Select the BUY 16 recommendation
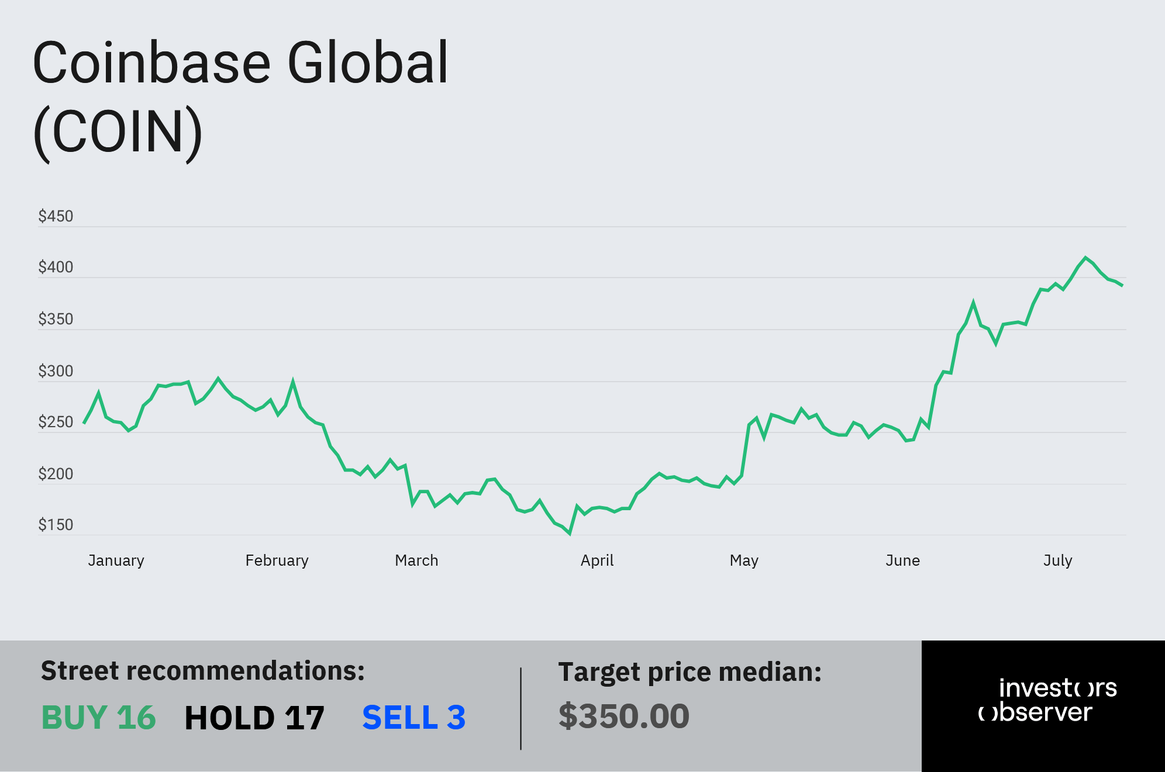Viewport: 1165px width, 772px height. click(x=98, y=718)
